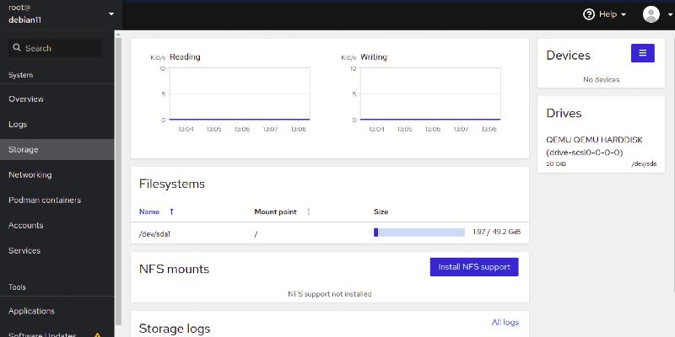Click the /dev/sda1 usage bar

[419, 232]
